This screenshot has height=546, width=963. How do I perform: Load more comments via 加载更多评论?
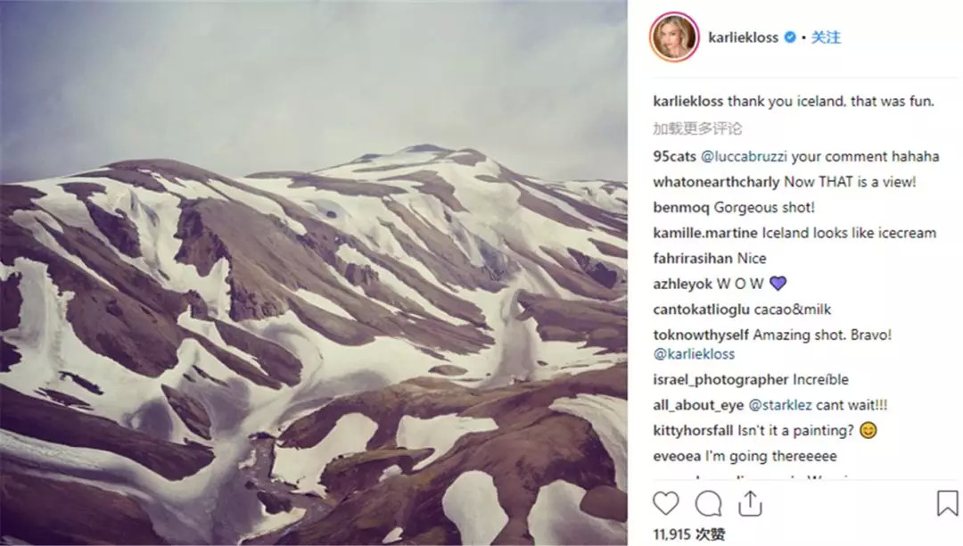(x=697, y=128)
